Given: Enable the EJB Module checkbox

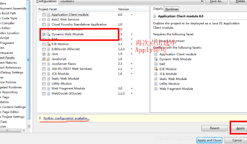Looking at the screenshot, I should pyautogui.click(x=44, y=44).
